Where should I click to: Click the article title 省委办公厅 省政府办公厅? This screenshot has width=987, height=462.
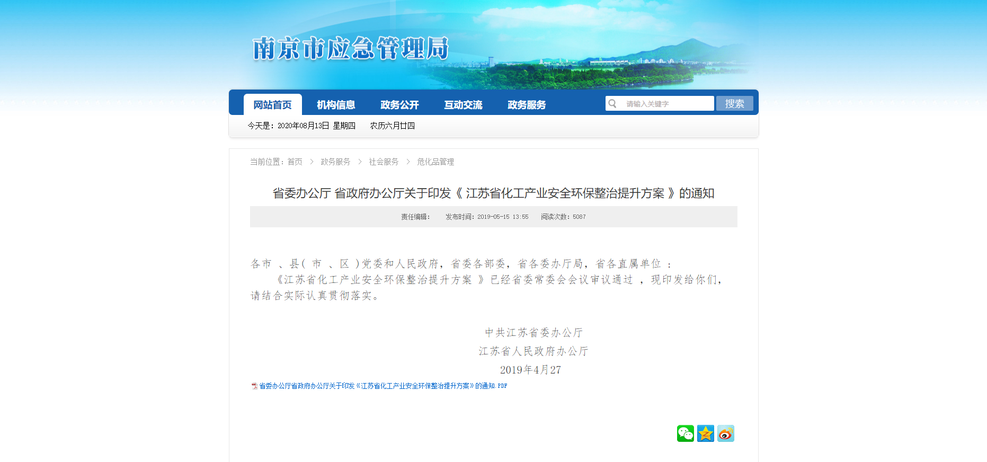click(493, 193)
